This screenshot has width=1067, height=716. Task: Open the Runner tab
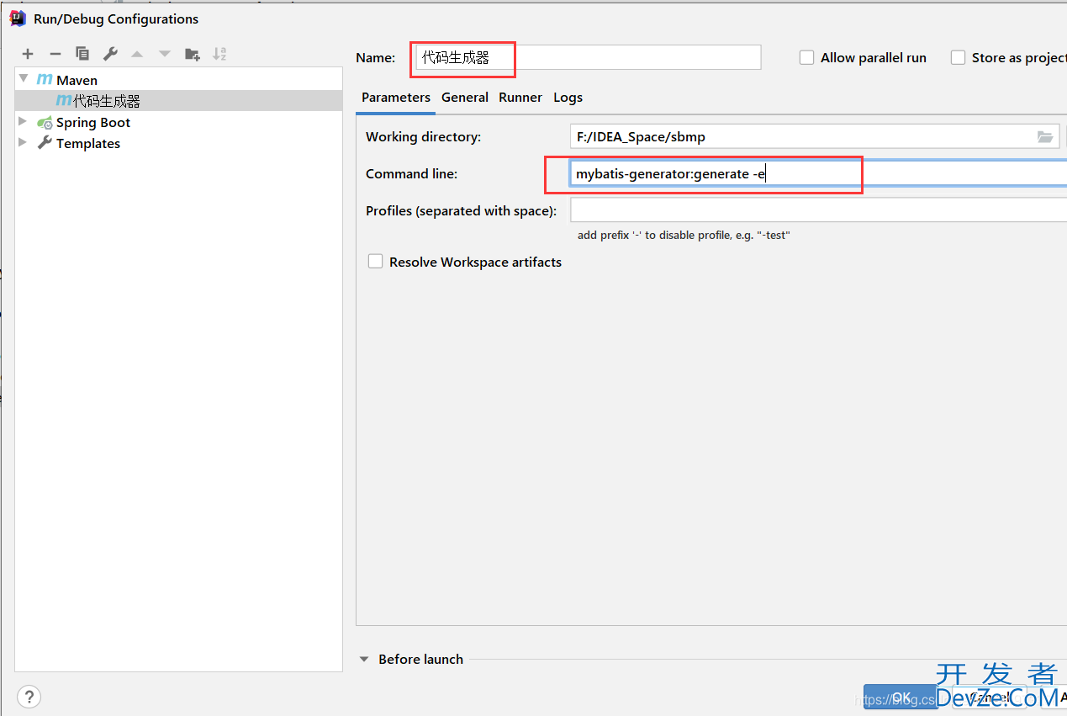coord(520,98)
